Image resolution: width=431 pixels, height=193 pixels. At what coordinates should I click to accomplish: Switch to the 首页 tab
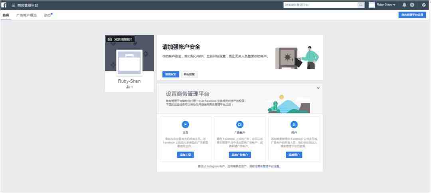(6, 15)
